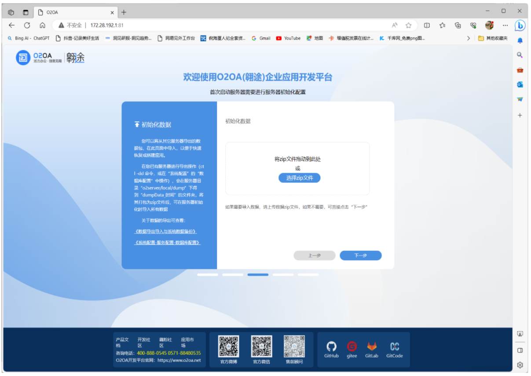Open Bing AI - ChatGPT bookmark

point(29,38)
